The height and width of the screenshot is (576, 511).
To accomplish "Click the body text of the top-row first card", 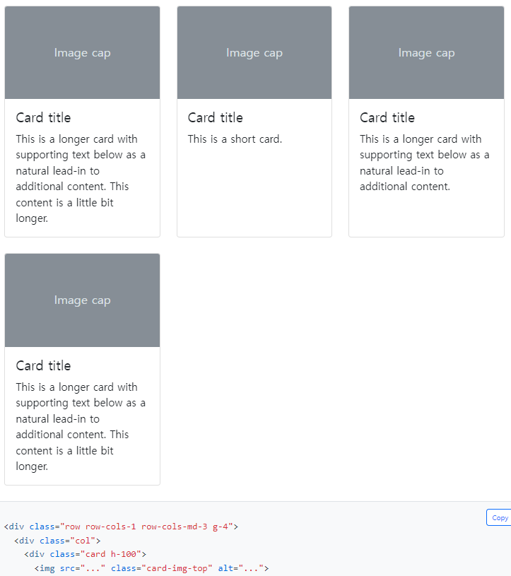I will (x=81, y=179).
